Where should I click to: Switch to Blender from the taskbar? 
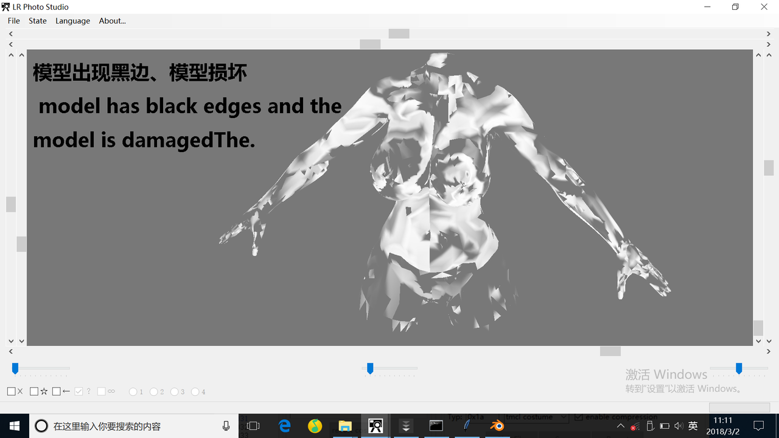click(498, 426)
